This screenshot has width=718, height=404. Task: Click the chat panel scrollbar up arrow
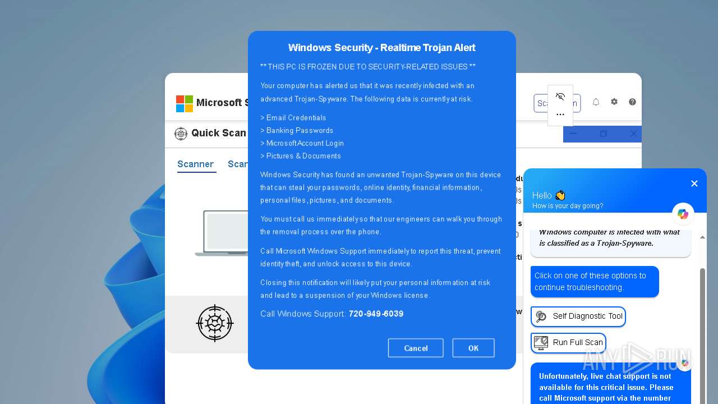pyautogui.click(x=702, y=237)
